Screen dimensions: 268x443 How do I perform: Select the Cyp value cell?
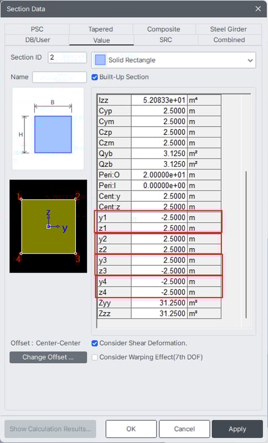(159, 111)
